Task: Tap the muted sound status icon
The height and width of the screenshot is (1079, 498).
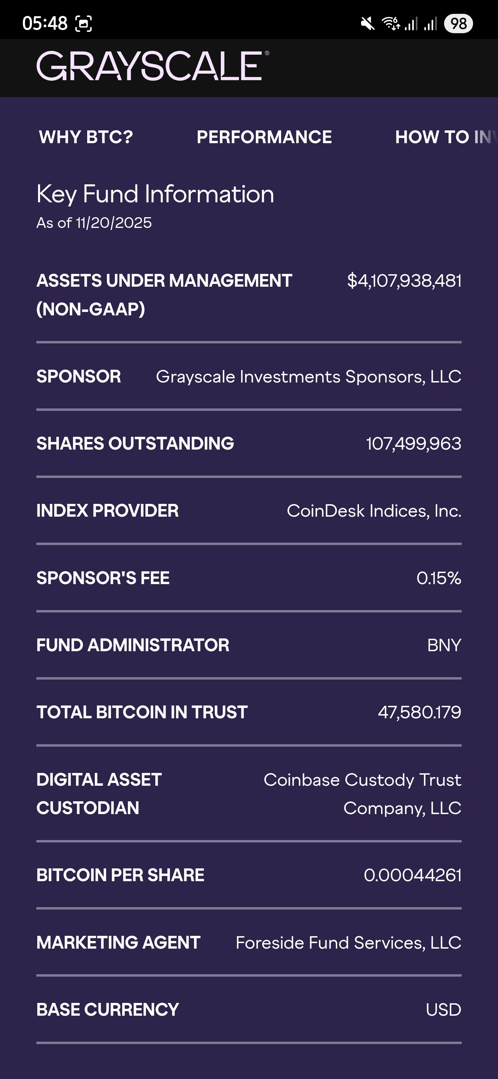Action: (367, 24)
